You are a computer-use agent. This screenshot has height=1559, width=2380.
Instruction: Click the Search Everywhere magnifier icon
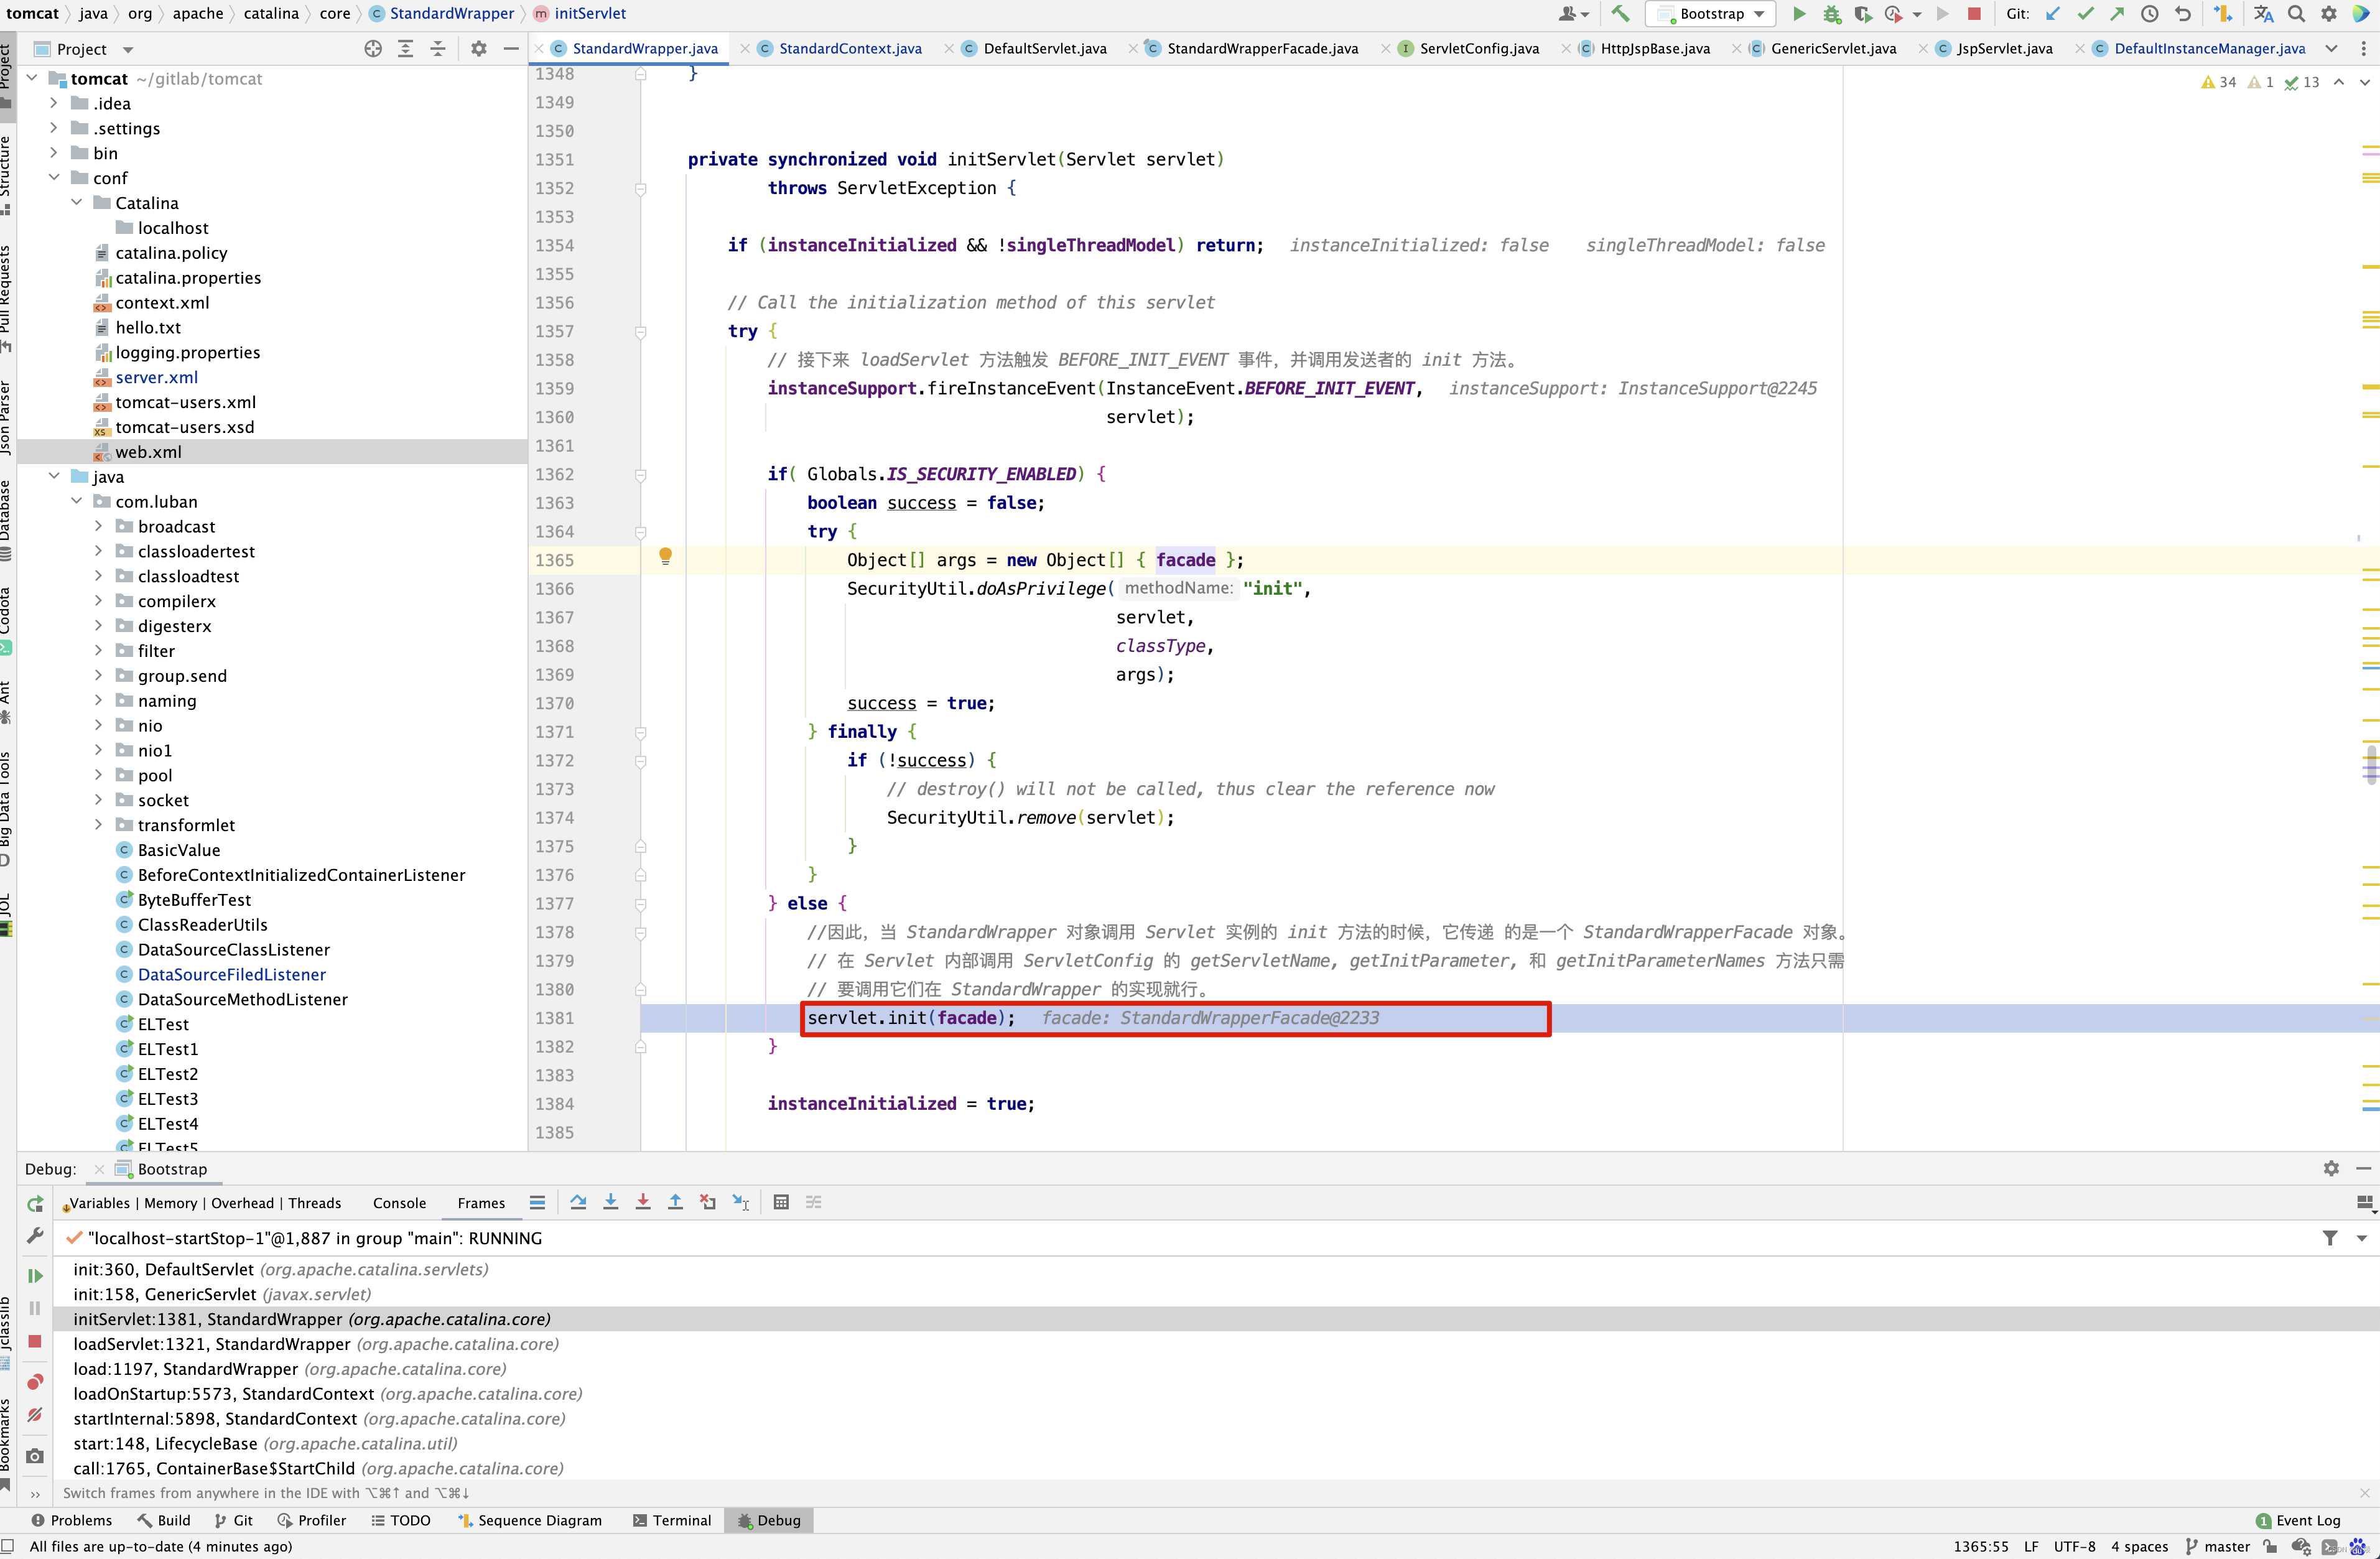pyautogui.click(x=2297, y=14)
